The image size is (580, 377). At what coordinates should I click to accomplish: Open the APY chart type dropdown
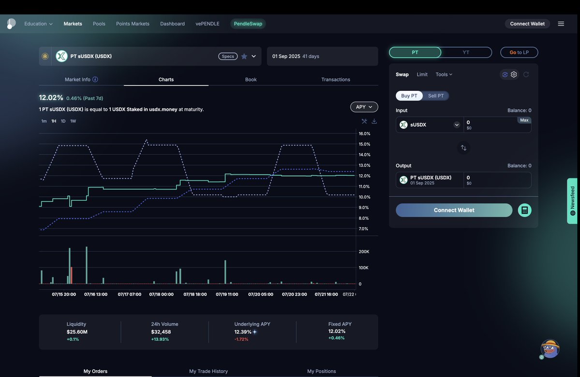364,107
